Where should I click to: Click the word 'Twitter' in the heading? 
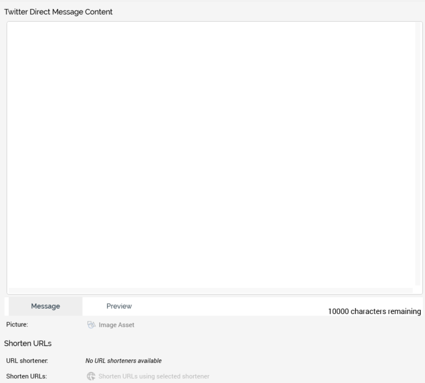pos(16,12)
